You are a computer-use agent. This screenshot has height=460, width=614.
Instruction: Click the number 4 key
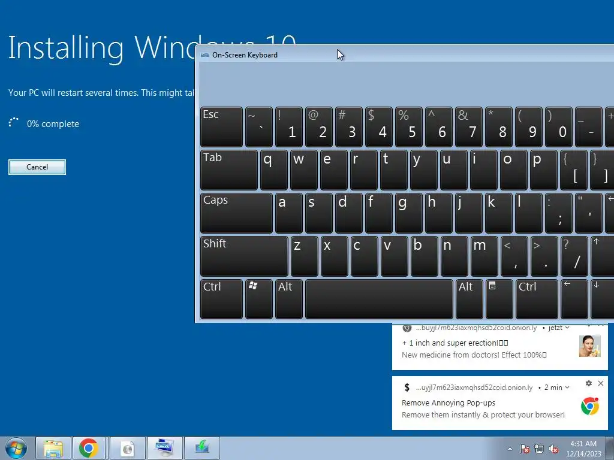(x=379, y=127)
